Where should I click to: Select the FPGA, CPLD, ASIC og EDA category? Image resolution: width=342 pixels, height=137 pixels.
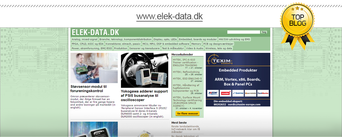tap(88, 44)
